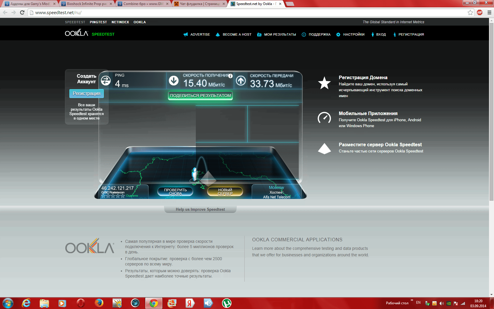The height and width of the screenshot is (309, 494).
Task: Click the Поддержка support icon
Action: 304,34
